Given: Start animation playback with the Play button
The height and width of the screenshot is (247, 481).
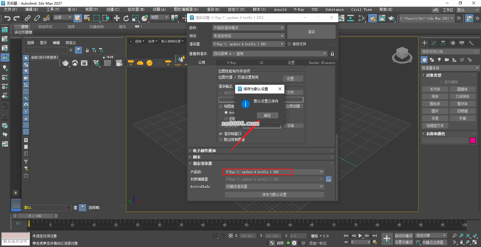Looking at the screenshot, I should [360, 236].
